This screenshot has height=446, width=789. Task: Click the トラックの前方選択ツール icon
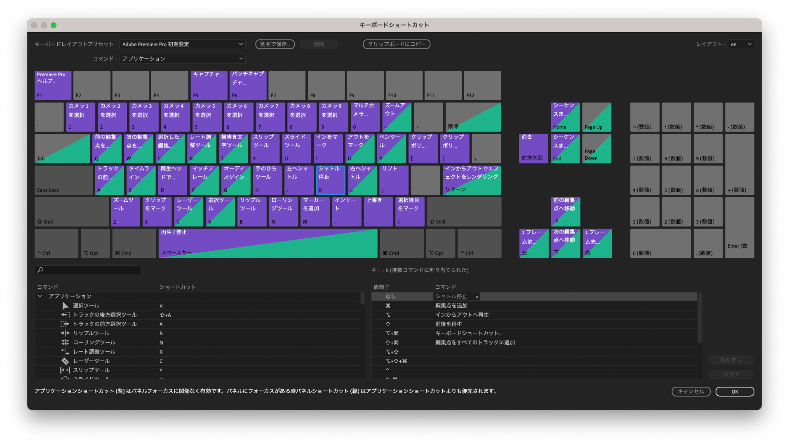coord(65,324)
